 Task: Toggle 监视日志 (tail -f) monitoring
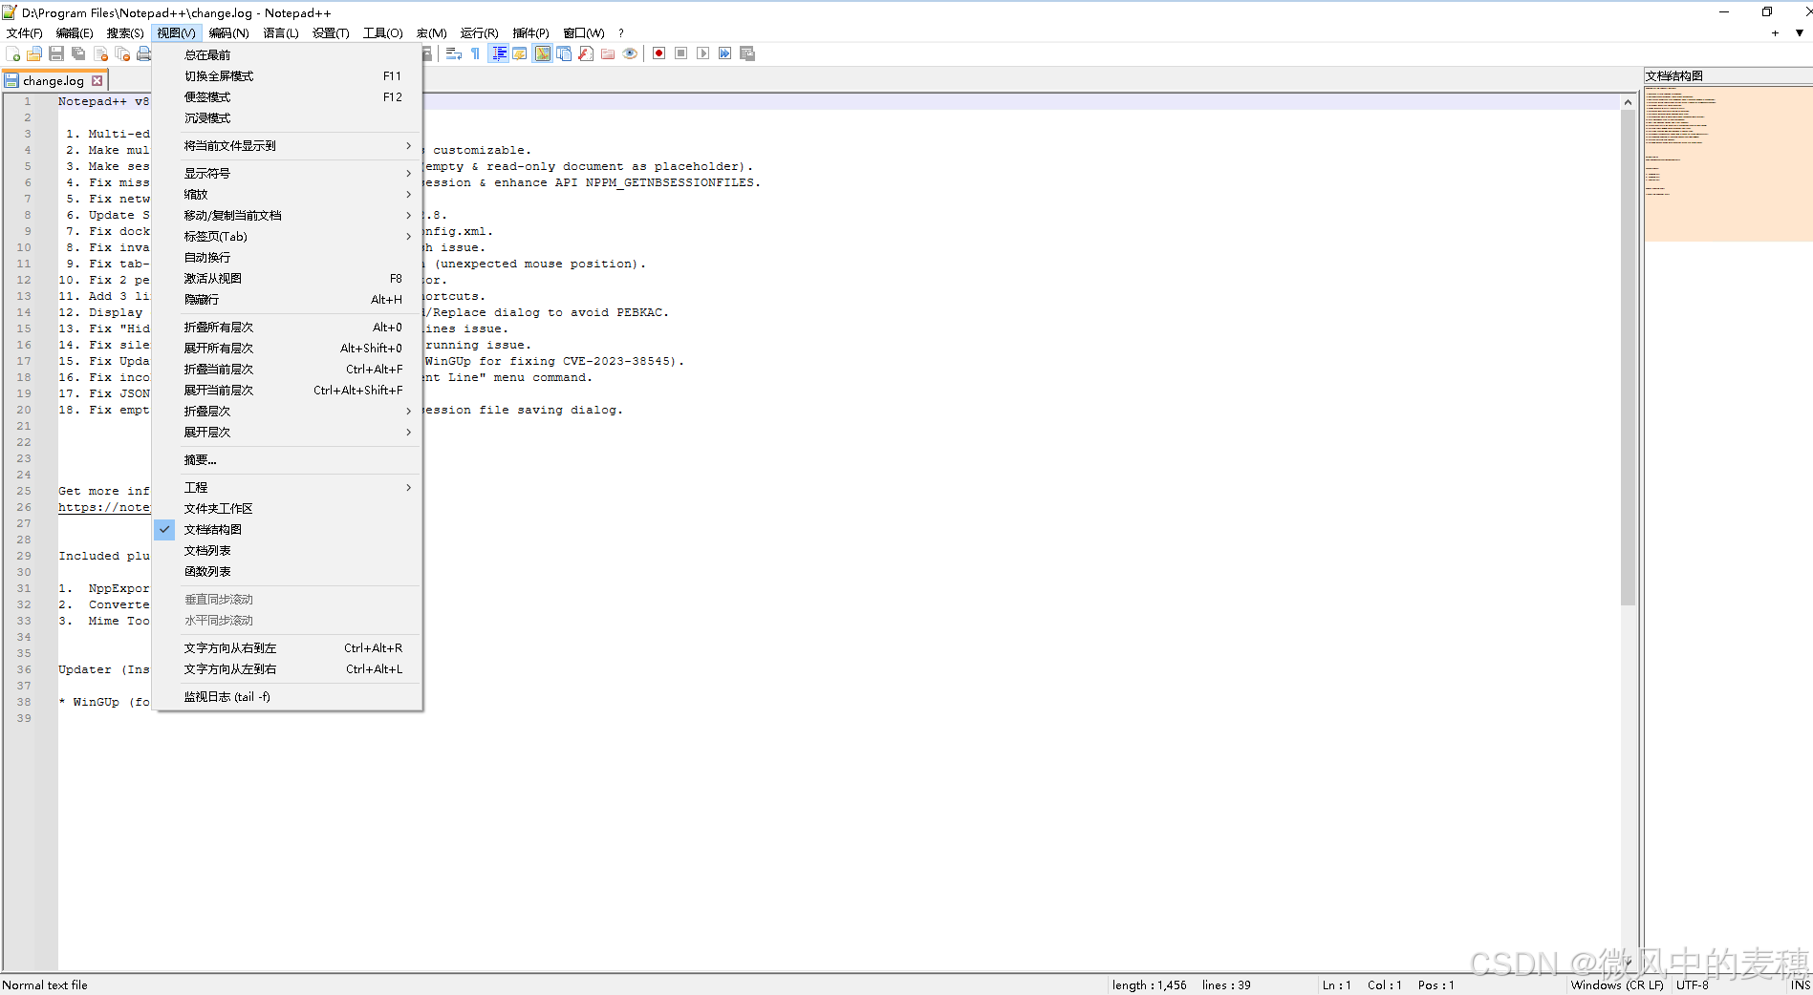point(287,697)
